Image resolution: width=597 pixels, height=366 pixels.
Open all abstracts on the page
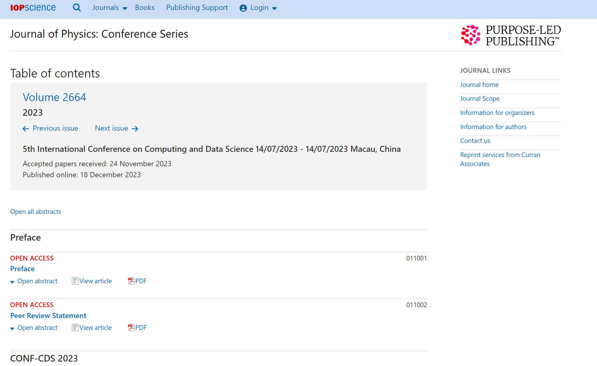(x=35, y=211)
